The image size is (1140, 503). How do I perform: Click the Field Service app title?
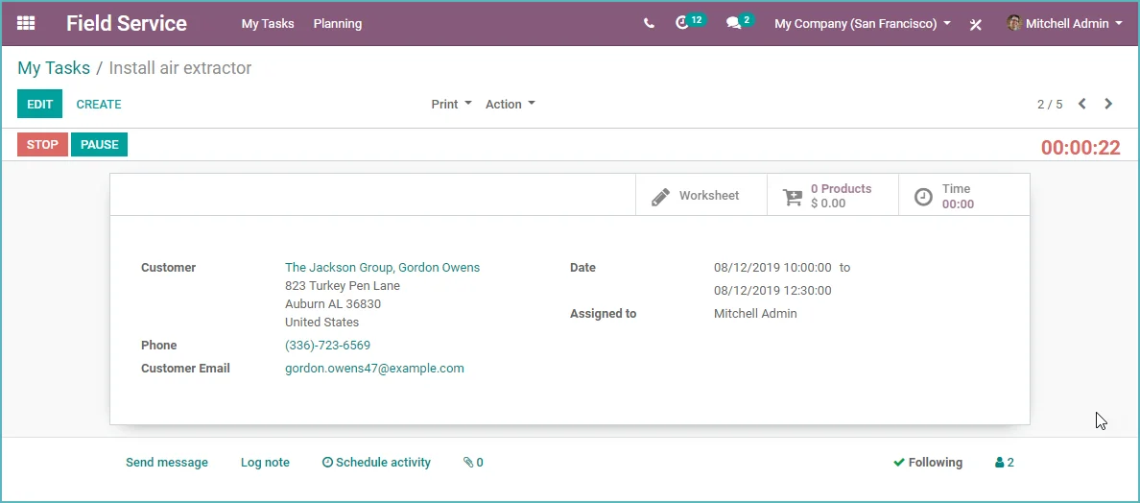(x=127, y=23)
